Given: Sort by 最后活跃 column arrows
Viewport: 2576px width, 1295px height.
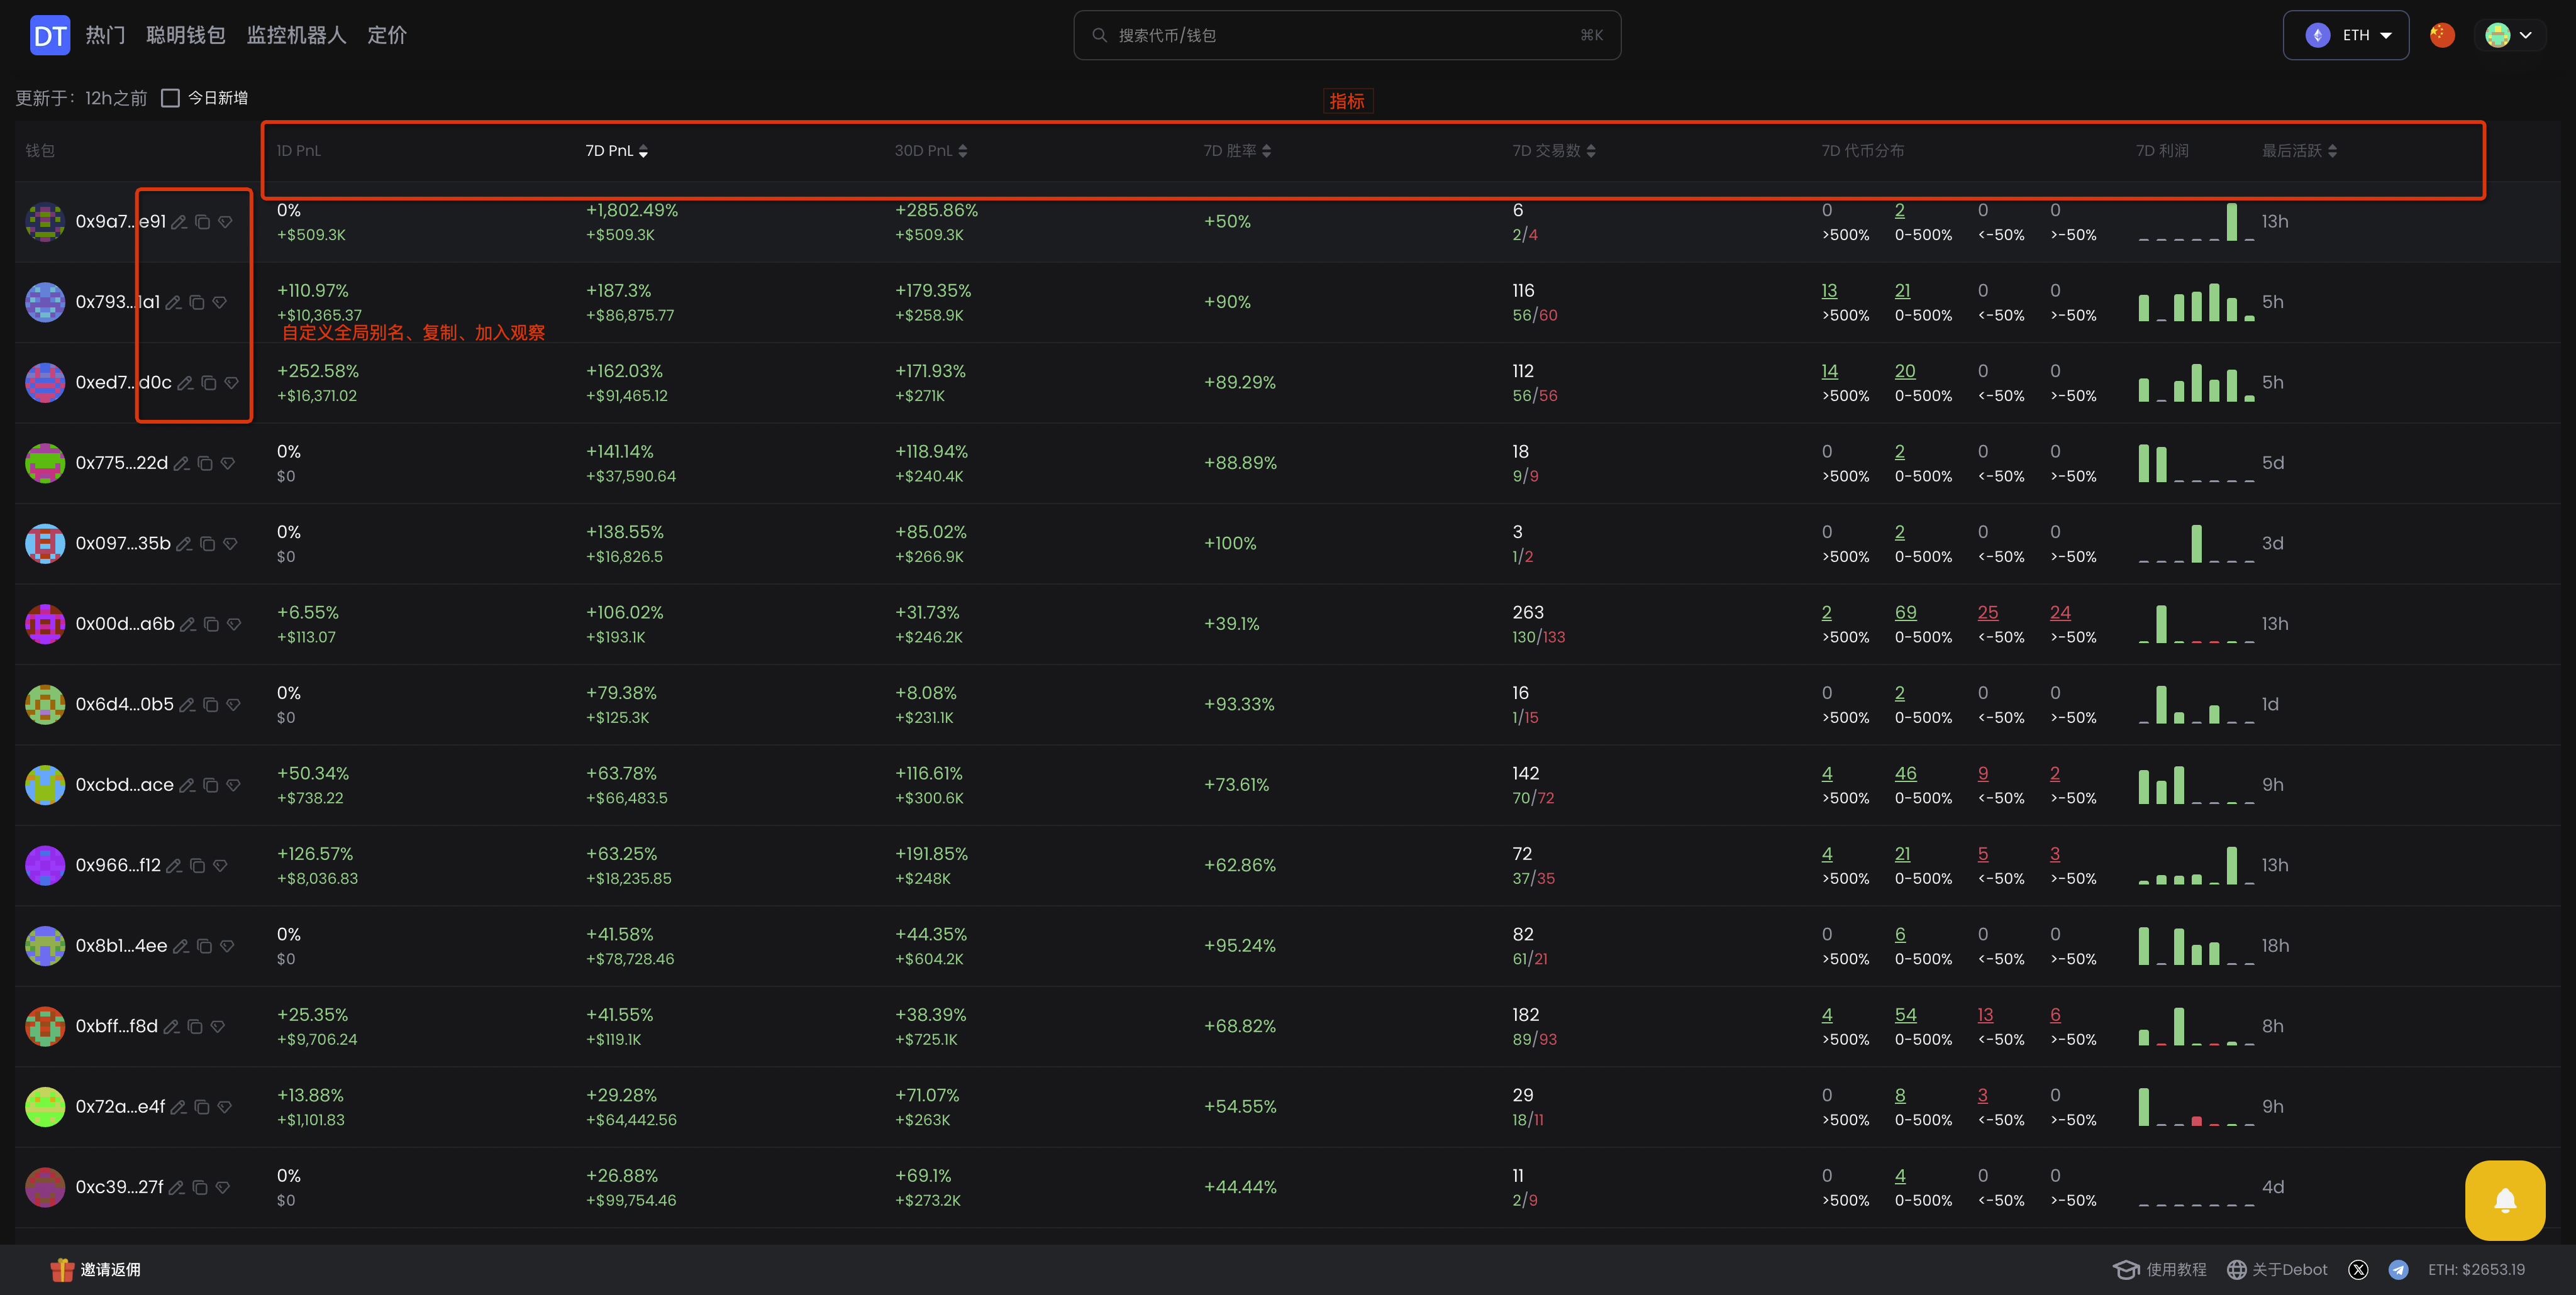Looking at the screenshot, I should [2332, 151].
